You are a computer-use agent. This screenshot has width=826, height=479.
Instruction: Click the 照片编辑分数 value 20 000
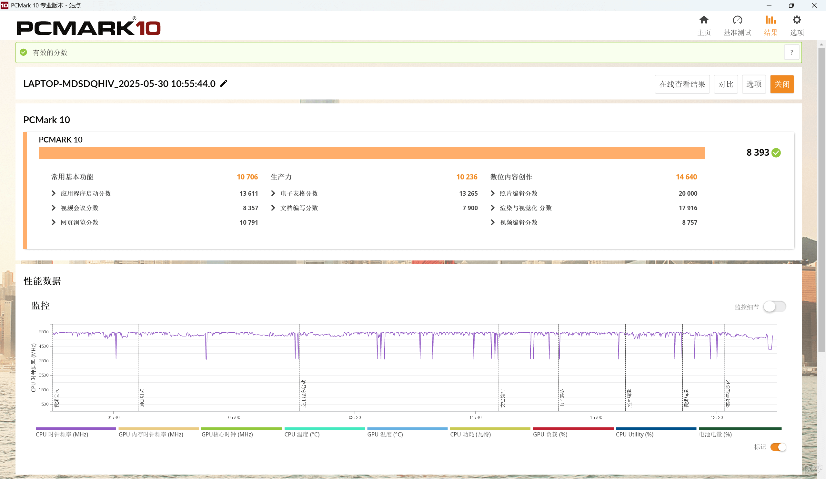click(x=688, y=193)
